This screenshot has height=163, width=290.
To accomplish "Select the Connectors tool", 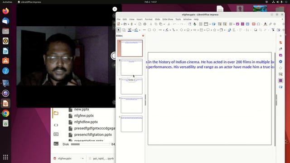I will [174, 30].
